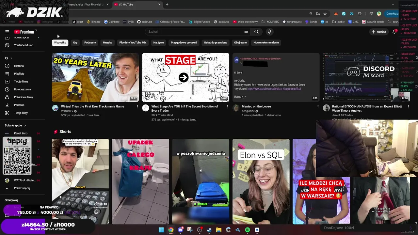Open the What Stage Are You thumbnail
The width and height of the screenshot is (418, 235).
[x=185, y=77]
